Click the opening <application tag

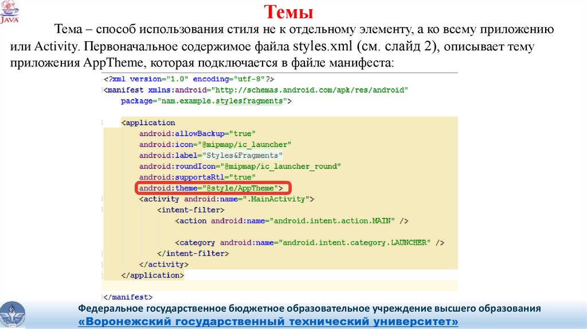(x=148, y=123)
